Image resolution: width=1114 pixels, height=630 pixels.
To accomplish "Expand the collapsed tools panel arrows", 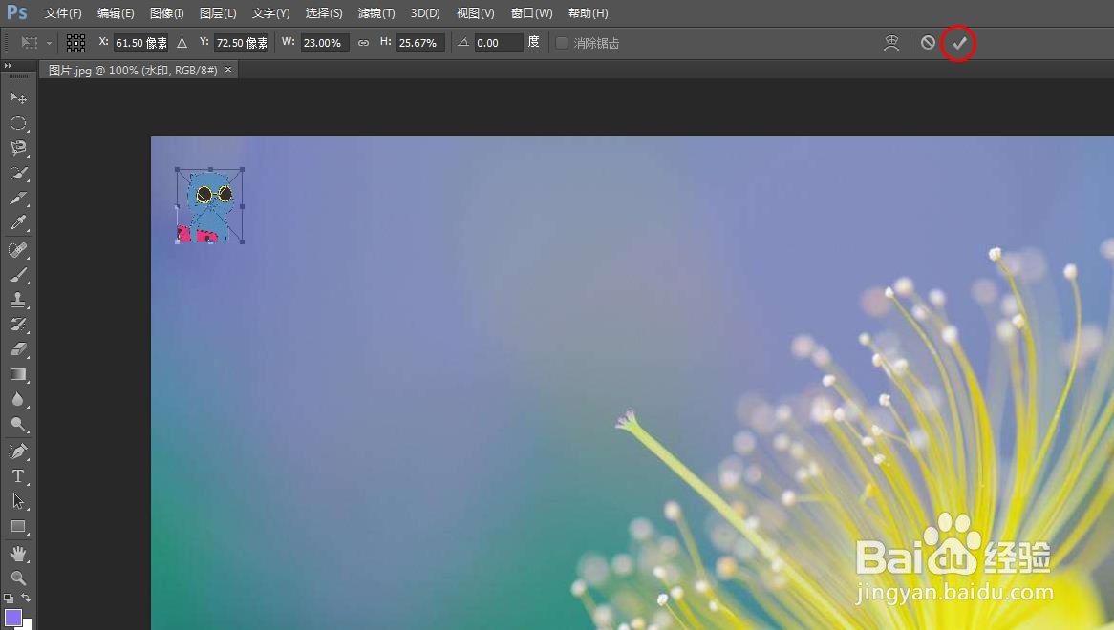I will [8, 65].
